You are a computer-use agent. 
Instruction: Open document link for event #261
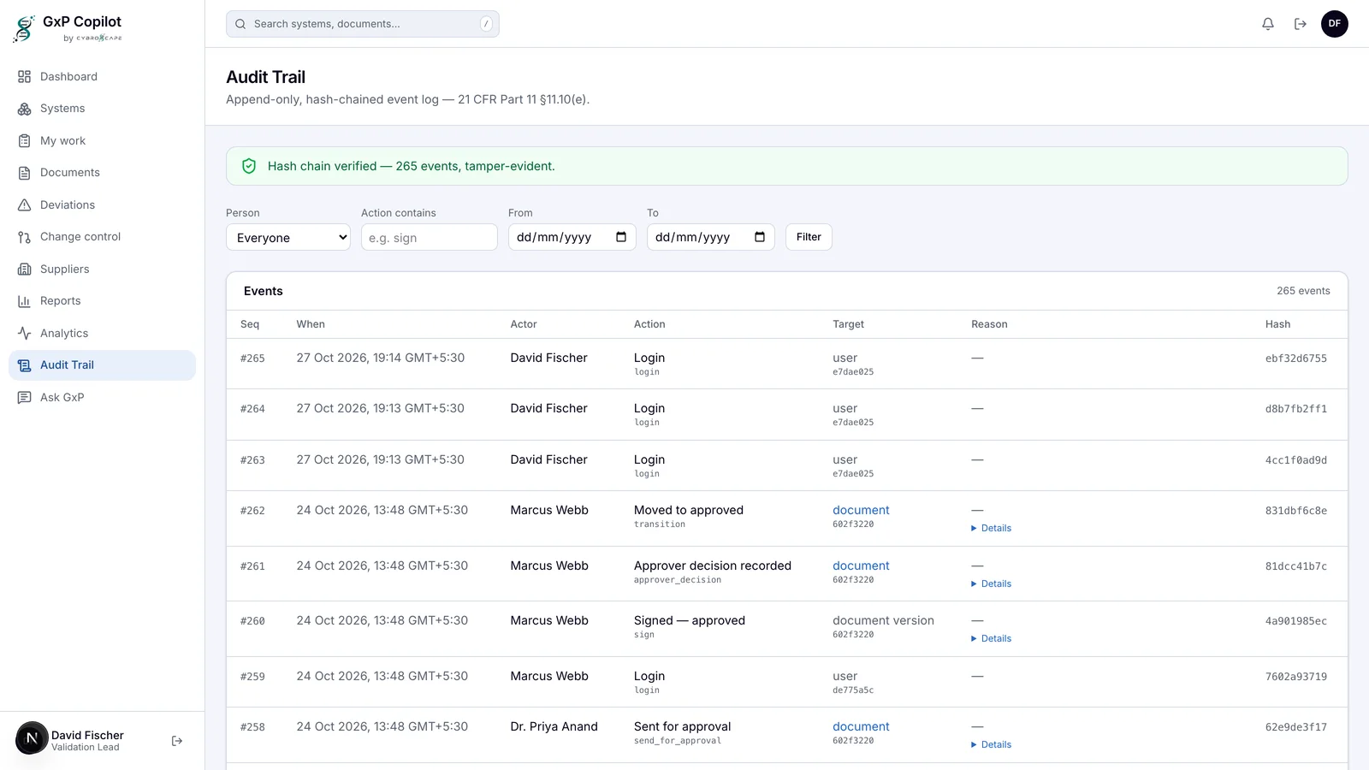coord(861,566)
